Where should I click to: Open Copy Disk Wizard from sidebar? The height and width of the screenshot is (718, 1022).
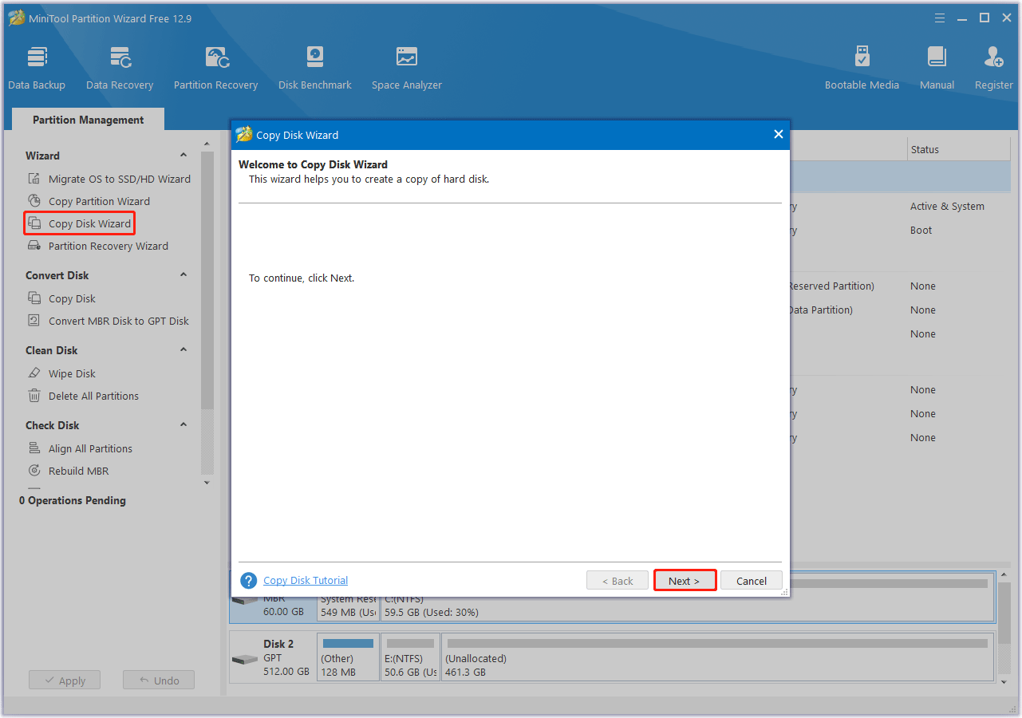click(89, 223)
